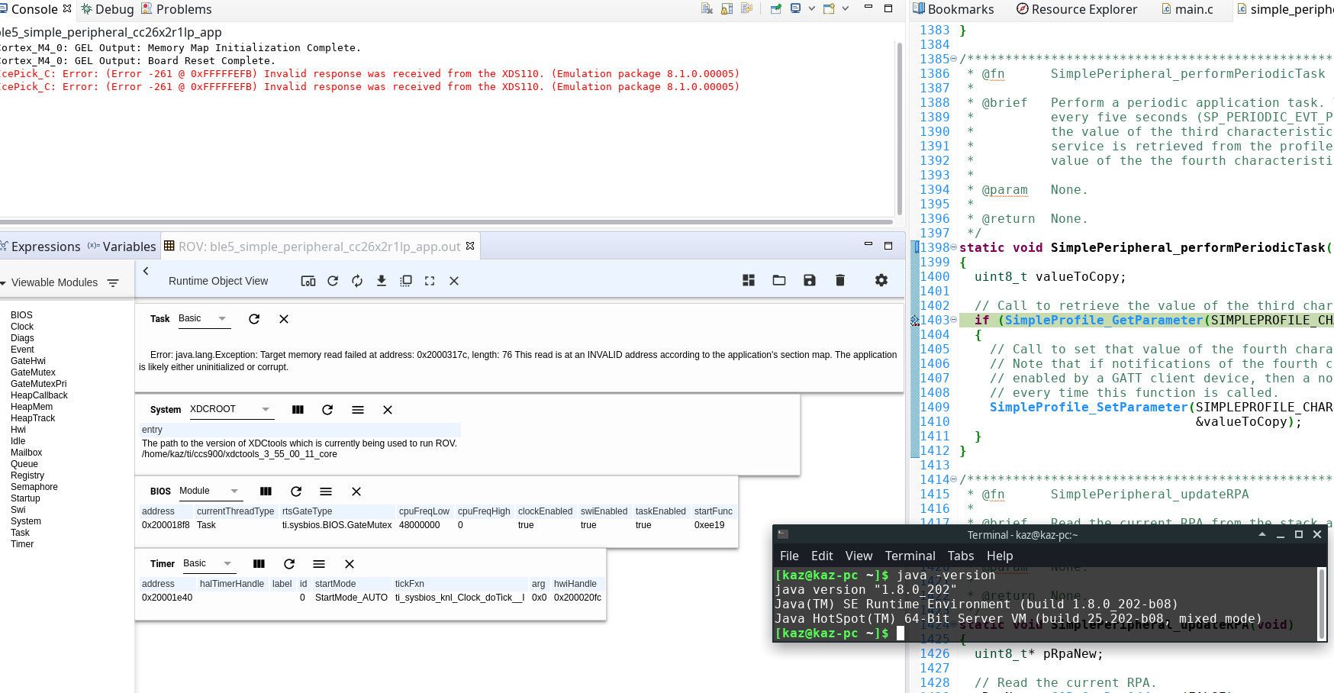1334x693 pixels.
Task: Open a saved ROV dashboard folder icon
Action: pos(779,280)
